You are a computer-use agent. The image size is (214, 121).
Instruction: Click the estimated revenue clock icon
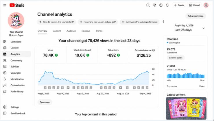pyautogui.click(x=154, y=50)
